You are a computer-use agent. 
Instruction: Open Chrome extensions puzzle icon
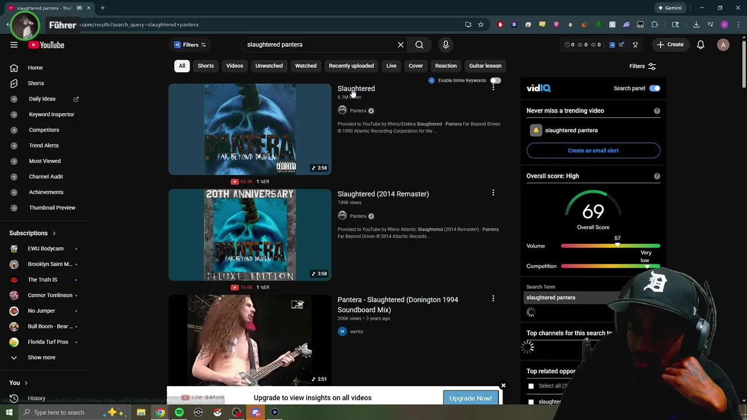click(654, 24)
